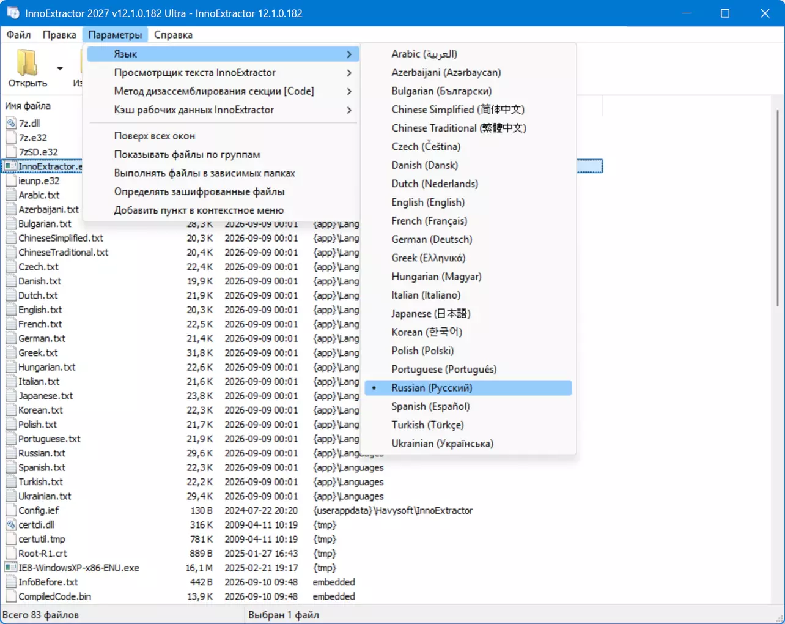785x624 pixels.
Task: Select the Russian (Русский) language option
Action: coord(468,388)
